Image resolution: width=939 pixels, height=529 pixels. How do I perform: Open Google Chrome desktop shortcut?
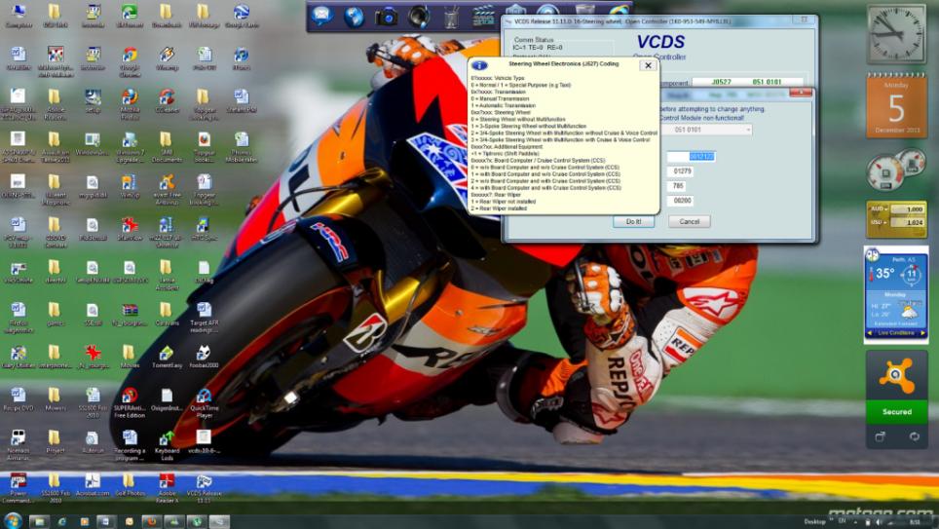pos(130,63)
